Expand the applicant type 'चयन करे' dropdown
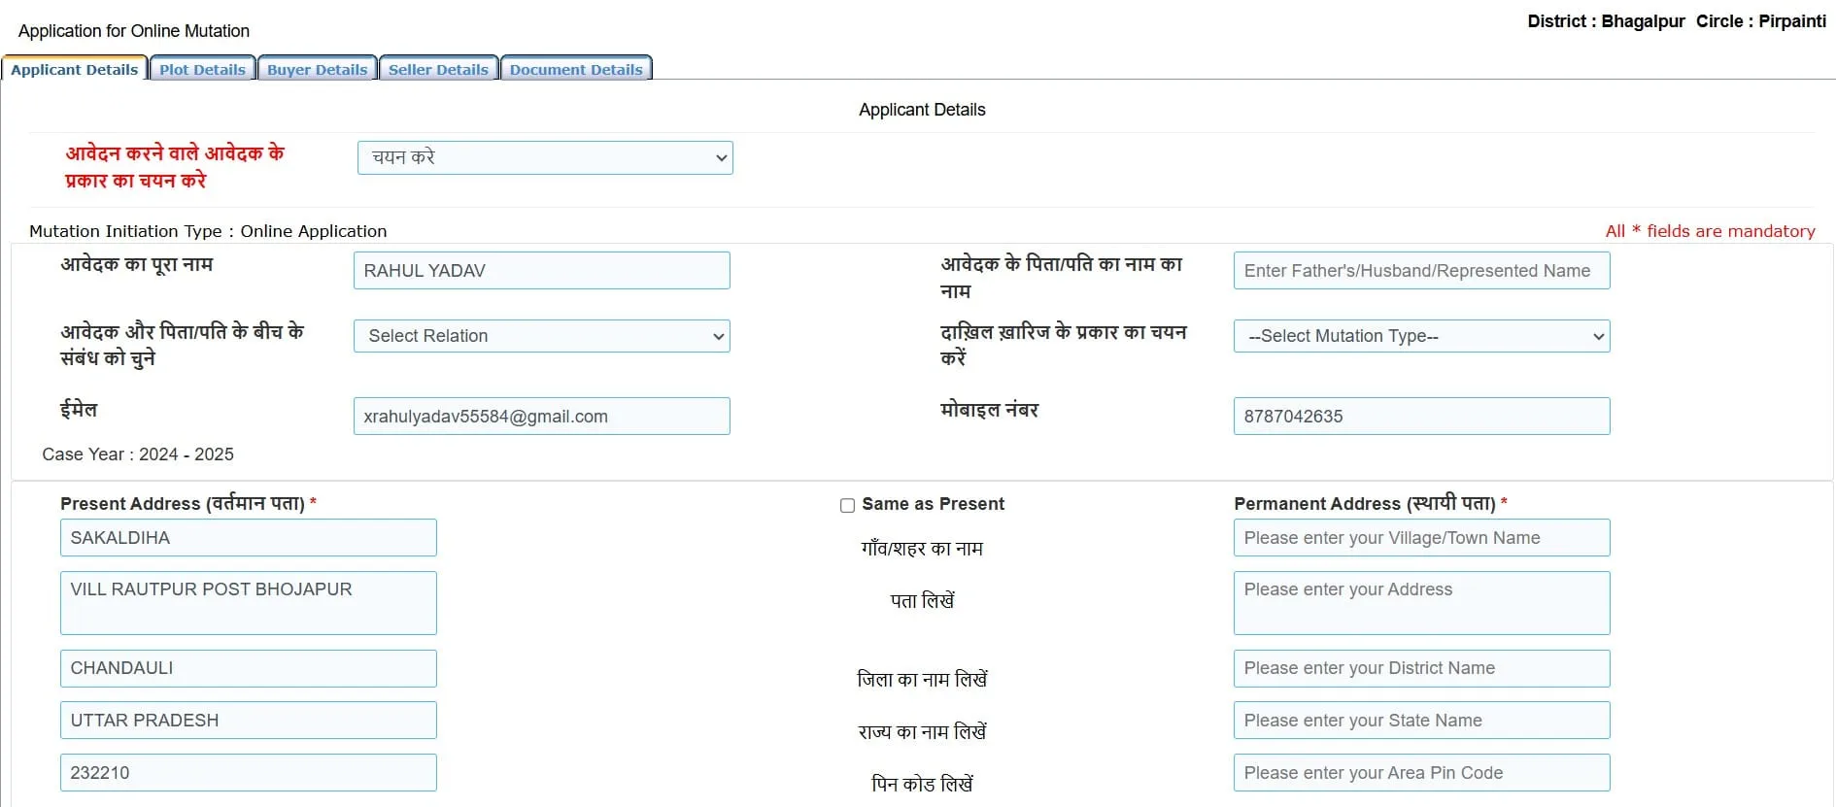Viewport: 1836px width, 807px height. point(545,157)
